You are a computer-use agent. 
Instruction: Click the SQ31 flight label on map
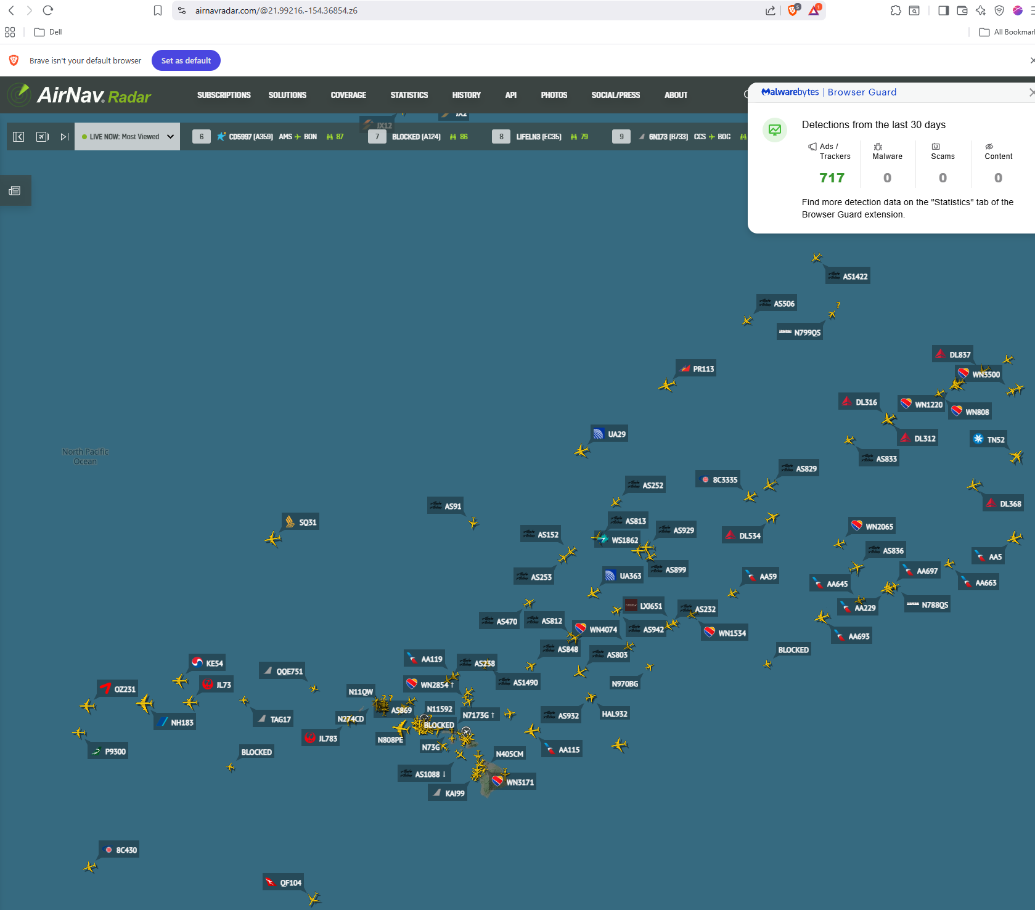(307, 522)
